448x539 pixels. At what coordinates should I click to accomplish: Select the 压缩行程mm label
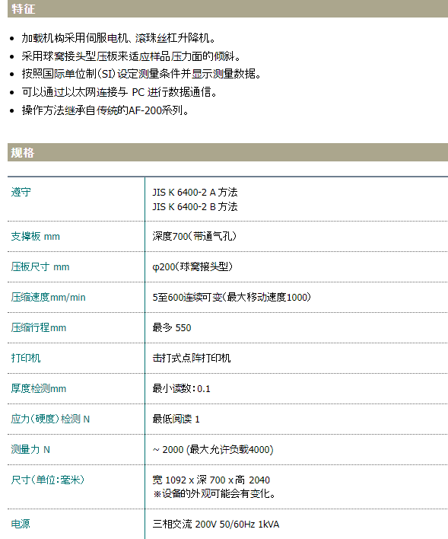coord(39,327)
